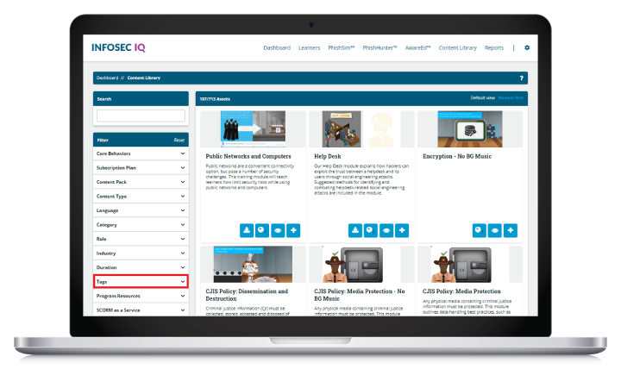Viewport: 621px width, 369px height.
Task: Add Public Networks and Computers module
Action: point(293,230)
